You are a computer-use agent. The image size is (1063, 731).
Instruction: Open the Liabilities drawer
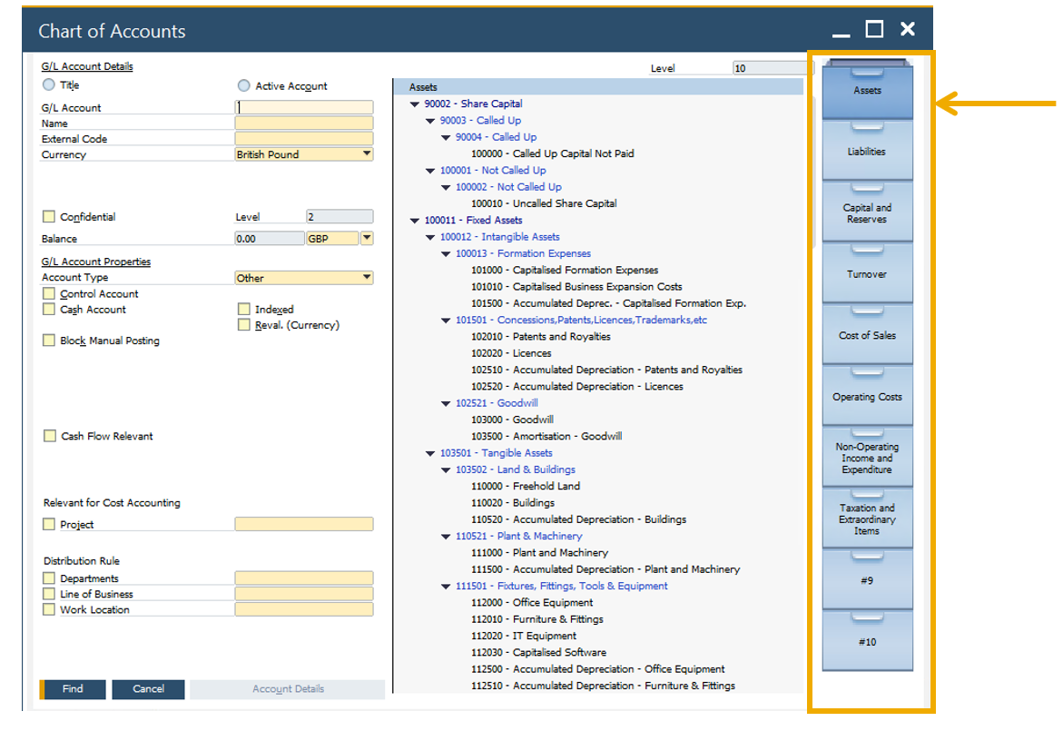867,152
